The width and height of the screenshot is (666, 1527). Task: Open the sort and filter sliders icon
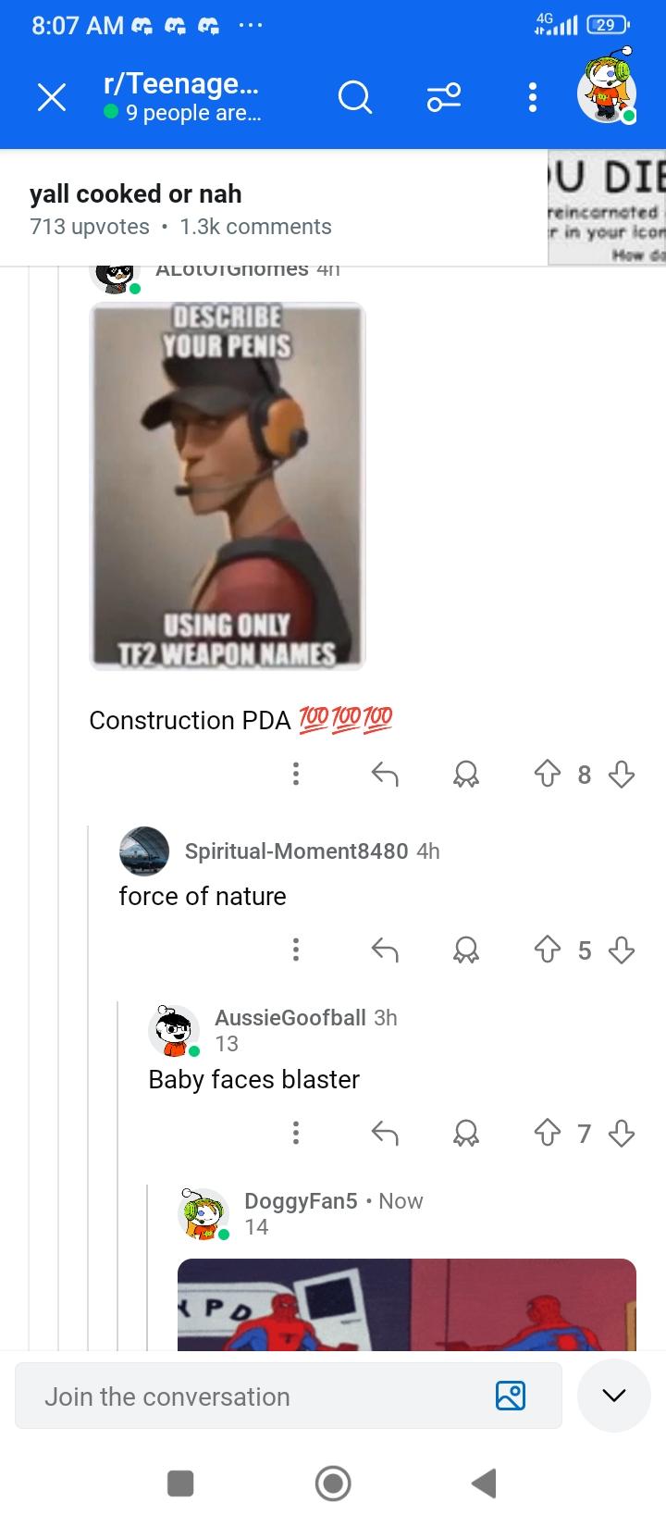(444, 97)
